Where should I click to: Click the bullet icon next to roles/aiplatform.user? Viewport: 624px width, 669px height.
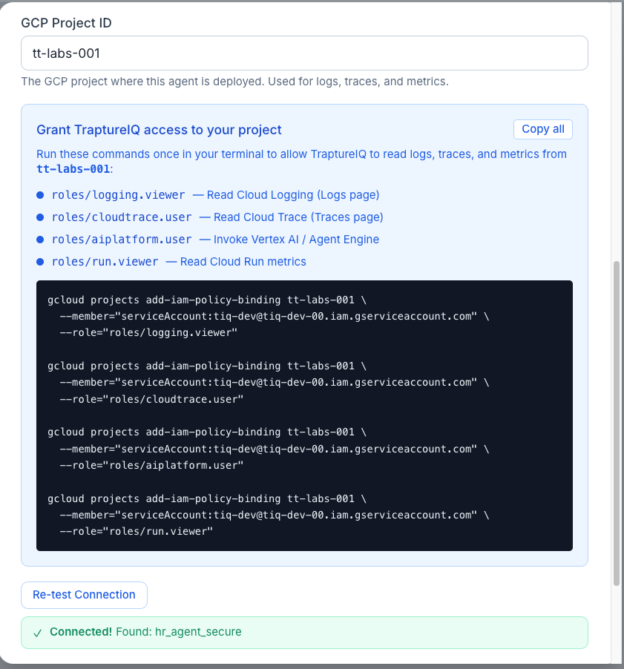tap(41, 240)
